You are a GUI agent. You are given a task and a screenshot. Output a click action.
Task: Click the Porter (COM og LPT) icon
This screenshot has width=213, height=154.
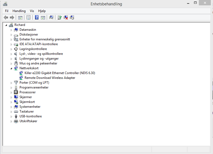click(x=16, y=83)
